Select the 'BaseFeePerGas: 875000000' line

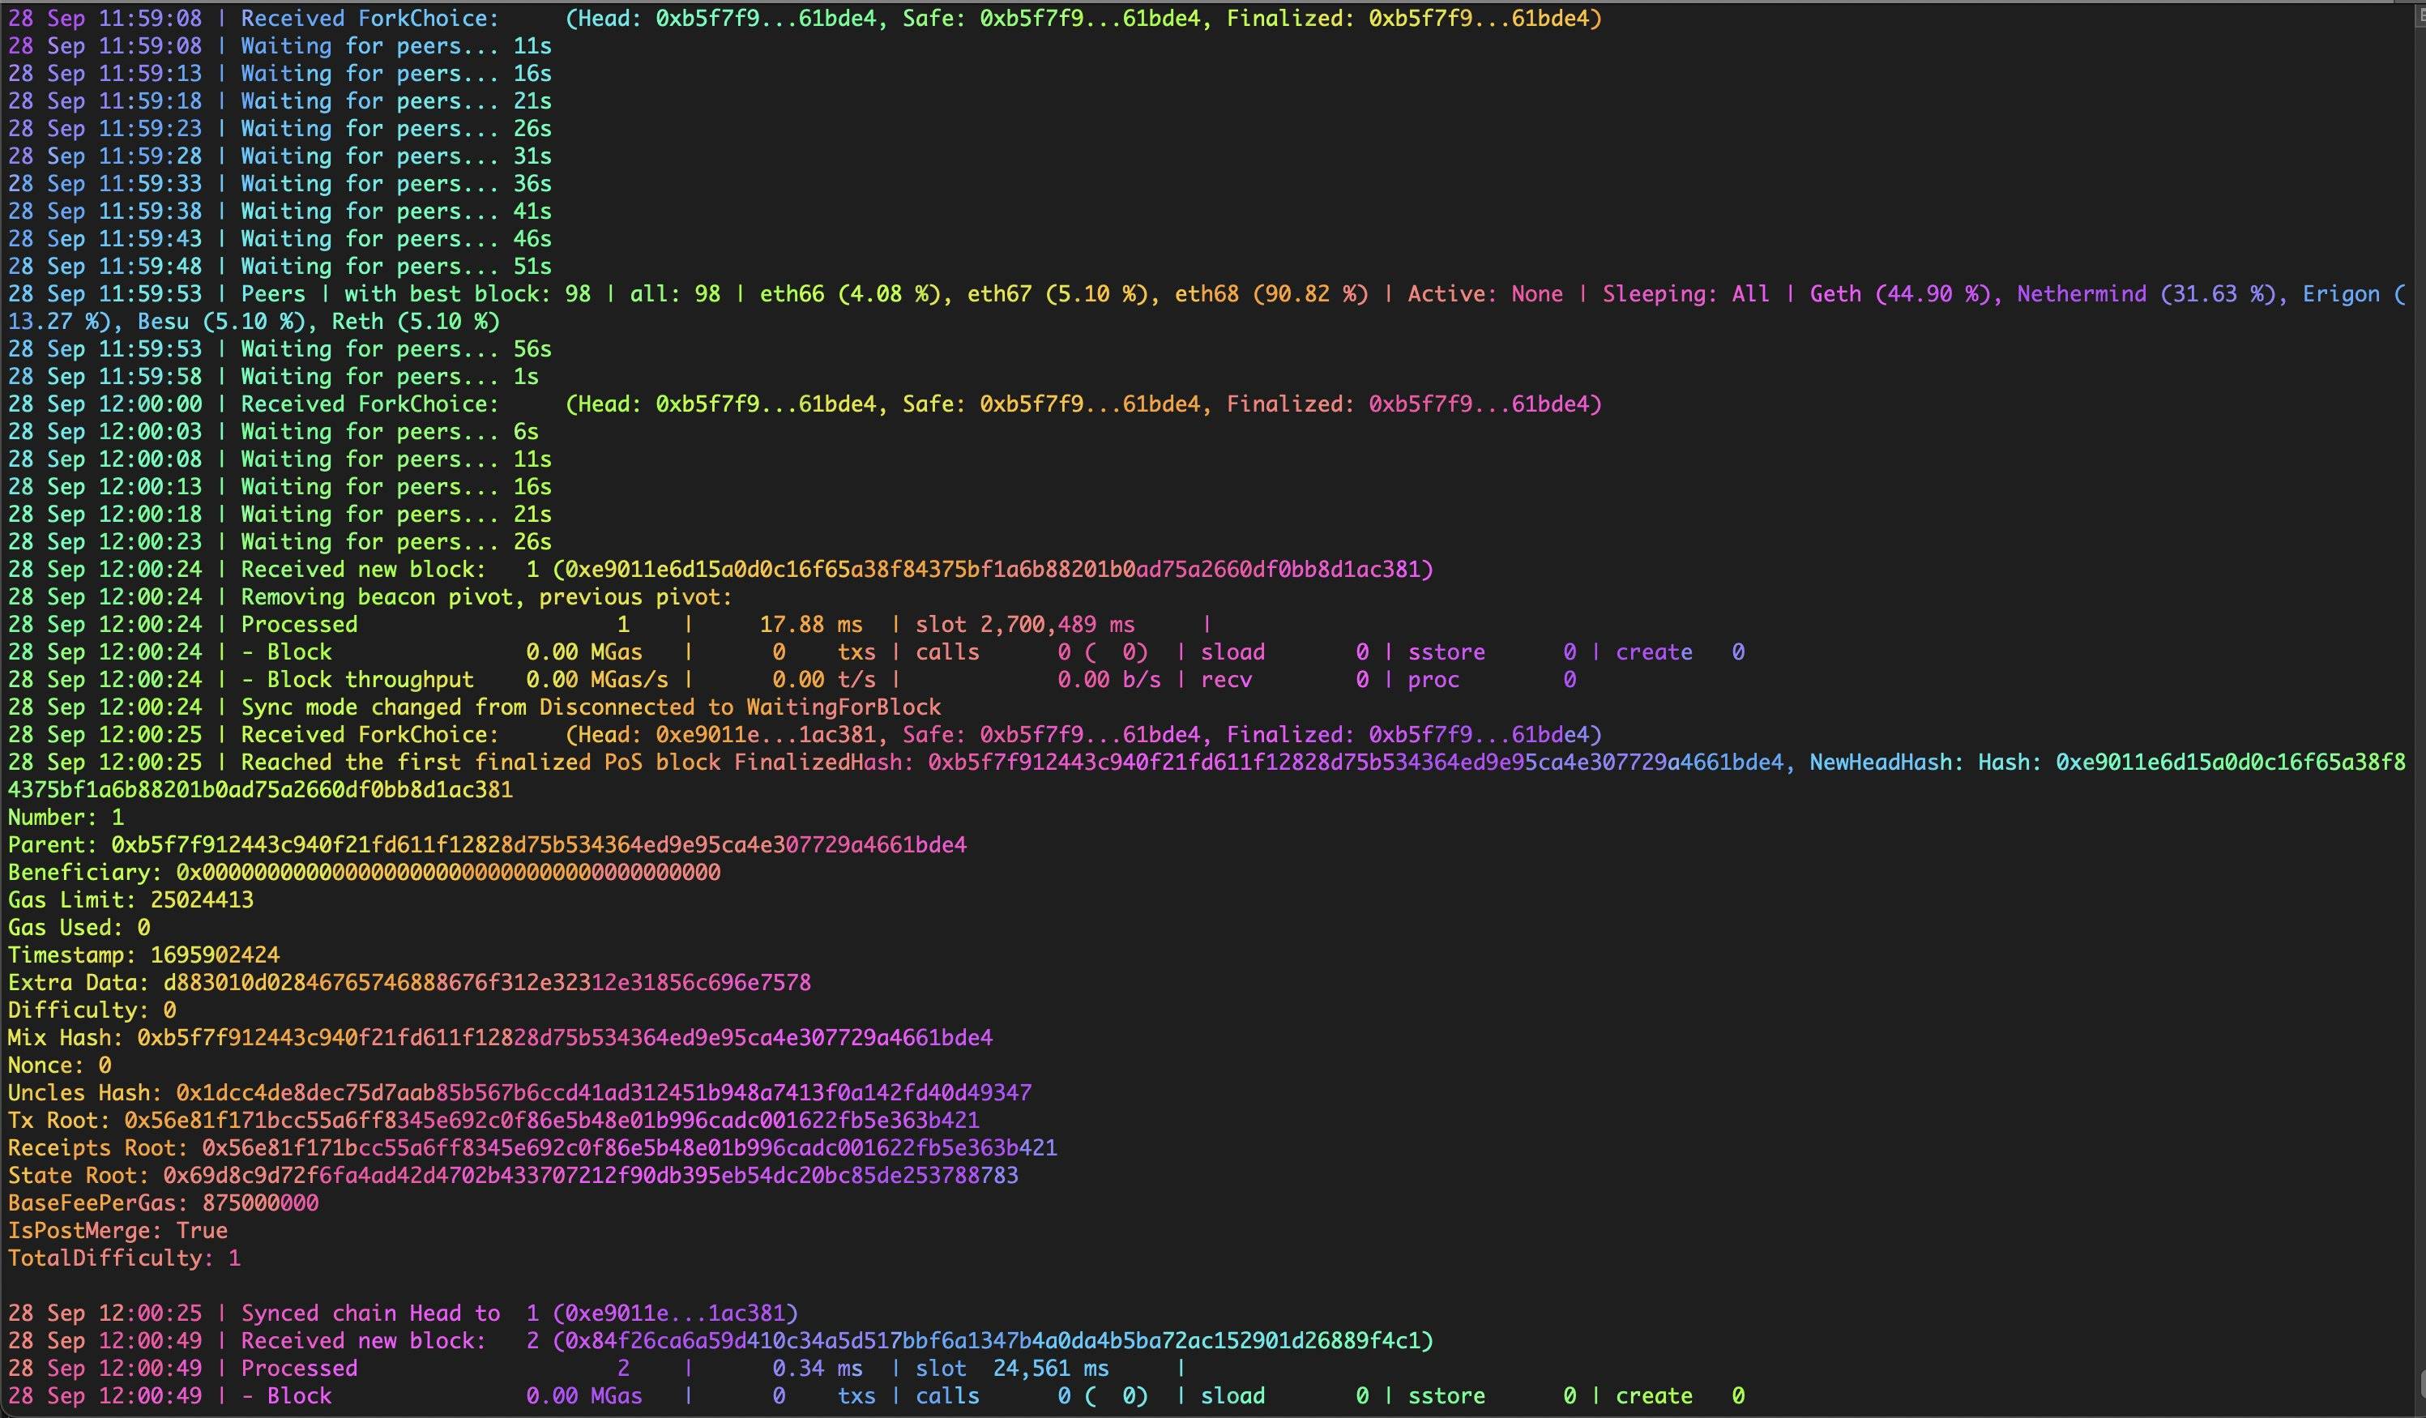[163, 1203]
